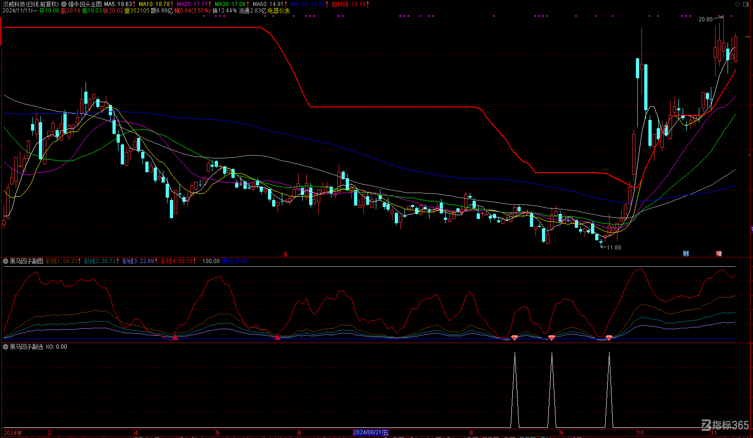The width and height of the screenshot is (753, 438).
Task: Click month 8 on the time axis
Action: click(x=472, y=433)
